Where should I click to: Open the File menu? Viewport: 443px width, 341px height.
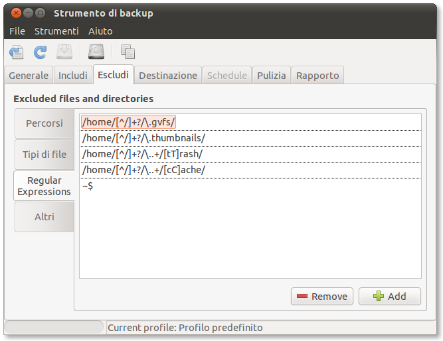(17, 31)
